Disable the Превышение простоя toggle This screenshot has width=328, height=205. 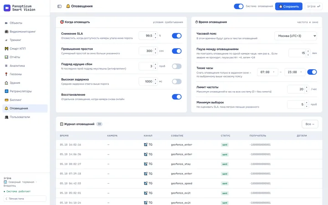(177, 51)
